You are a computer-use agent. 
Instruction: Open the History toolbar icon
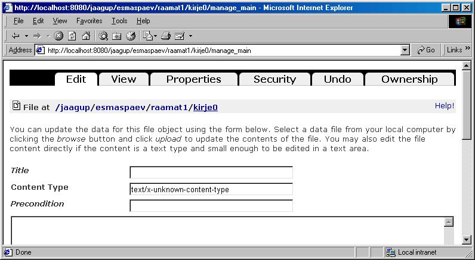tap(131, 36)
